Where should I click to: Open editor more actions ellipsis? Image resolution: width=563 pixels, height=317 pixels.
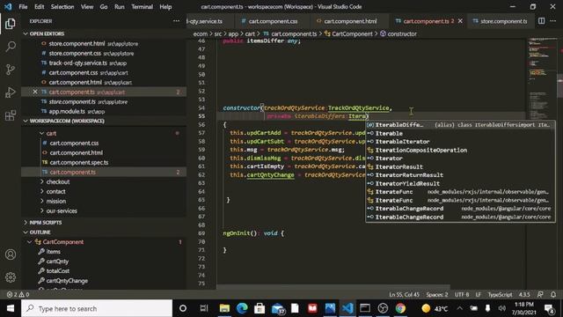(553, 21)
